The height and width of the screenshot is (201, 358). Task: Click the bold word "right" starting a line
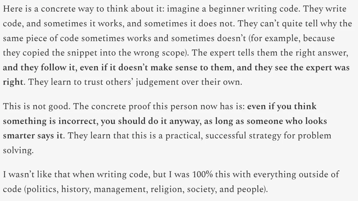[13, 82]
